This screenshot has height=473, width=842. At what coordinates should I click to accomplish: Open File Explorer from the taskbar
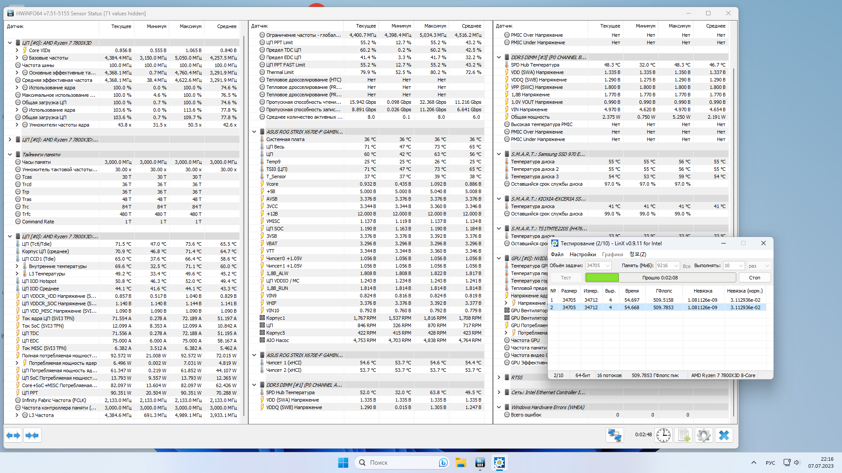460,462
